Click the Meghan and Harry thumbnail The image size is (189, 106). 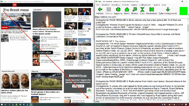click(x=71, y=42)
